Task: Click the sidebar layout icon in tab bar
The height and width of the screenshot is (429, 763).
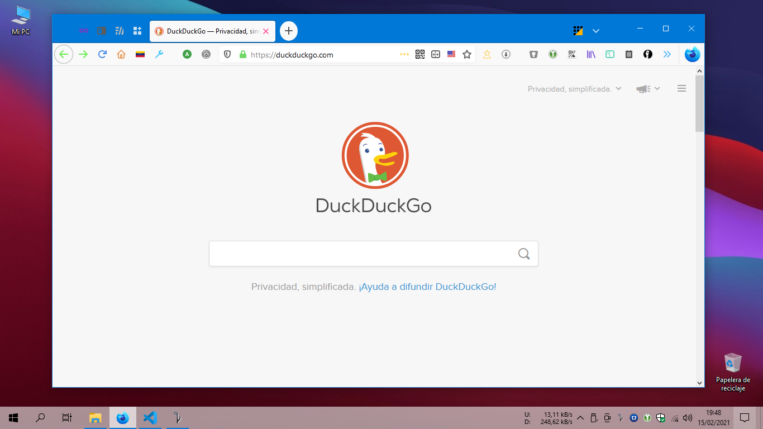Action: click(101, 31)
